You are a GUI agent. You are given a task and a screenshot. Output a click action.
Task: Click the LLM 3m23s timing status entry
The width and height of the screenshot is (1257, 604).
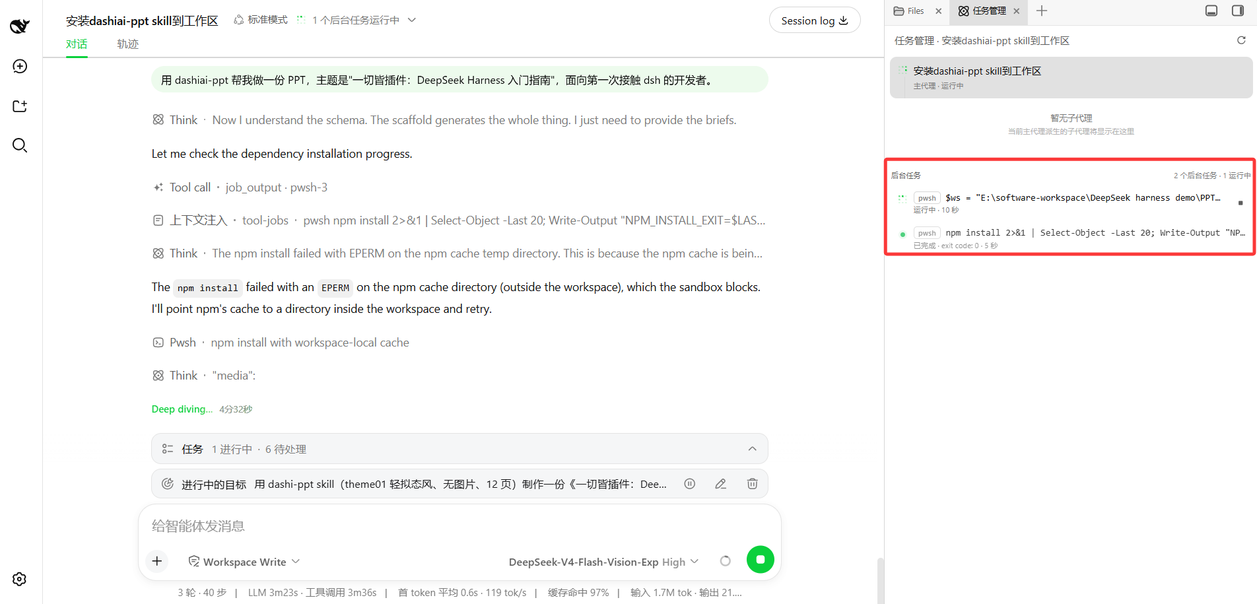(x=312, y=593)
